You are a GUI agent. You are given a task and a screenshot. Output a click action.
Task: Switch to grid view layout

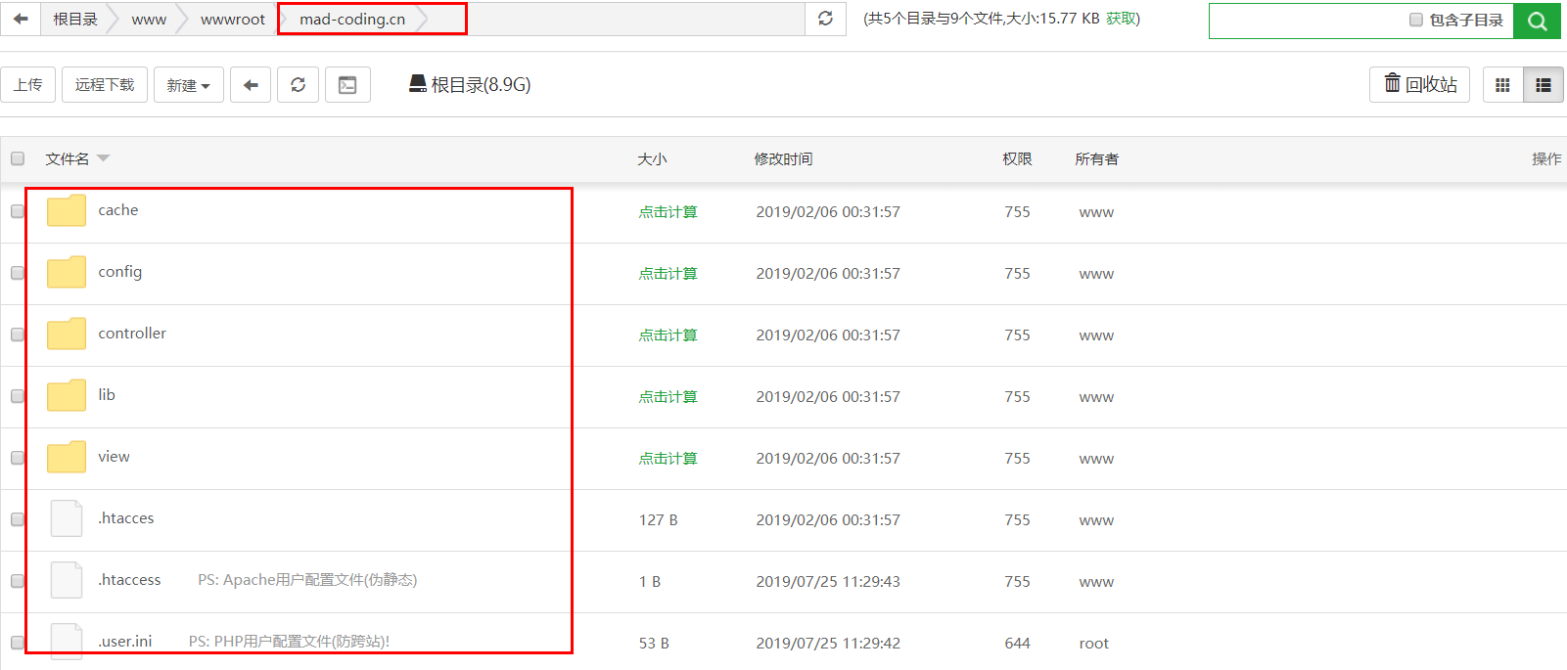pos(1502,85)
